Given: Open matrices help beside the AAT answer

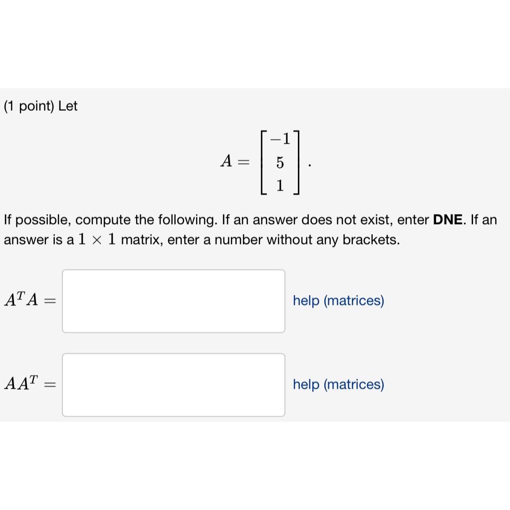Looking at the screenshot, I should tap(338, 384).
